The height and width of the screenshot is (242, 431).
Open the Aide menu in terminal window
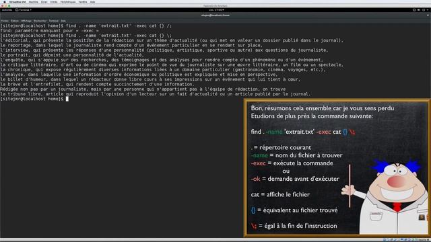click(63, 21)
